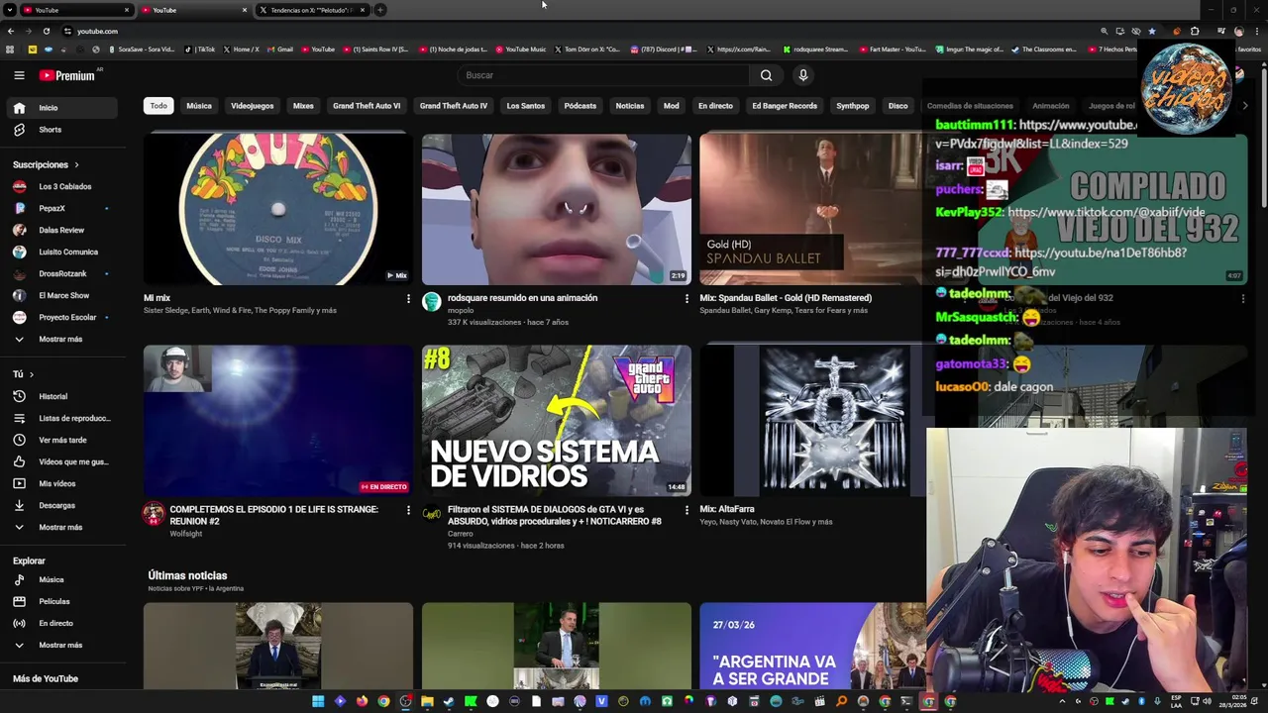
Task: Open Firefox from the taskbar
Action: 362,701
